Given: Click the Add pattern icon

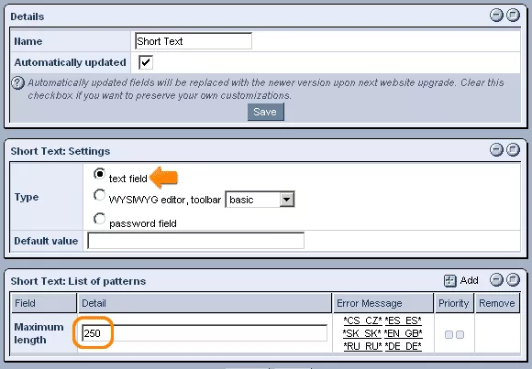Looking at the screenshot, I should click(x=449, y=280).
